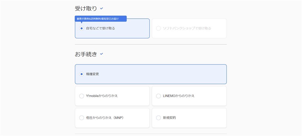Click the 受け取り section heading
The height and width of the screenshot is (136, 302).
click(x=86, y=8)
